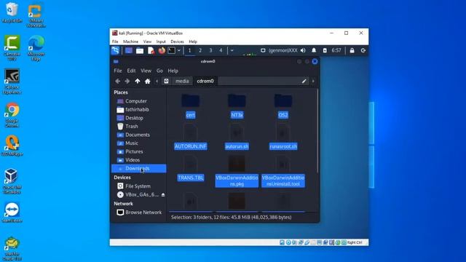Viewport: 466px width, 262px height.
Task: Click the (genmon)XXX panel text
Action: pos(283,50)
